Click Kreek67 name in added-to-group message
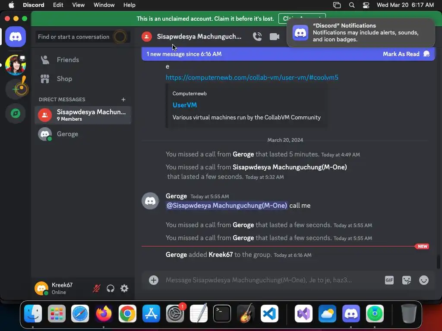Screen dimensions: 442x331 [x=221, y=255]
